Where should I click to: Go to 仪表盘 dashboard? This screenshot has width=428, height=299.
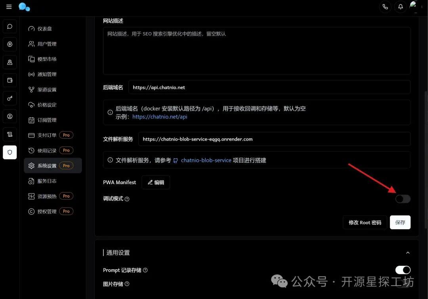[53, 29]
